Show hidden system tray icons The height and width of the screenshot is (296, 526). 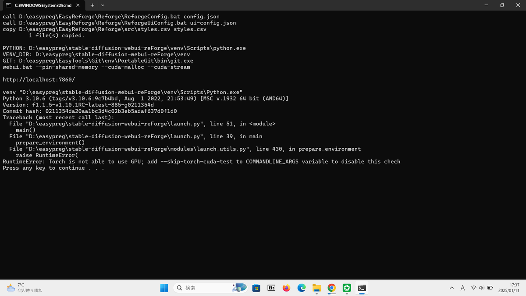tap(451, 288)
